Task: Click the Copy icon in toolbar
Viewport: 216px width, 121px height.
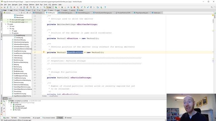Action: click(24, 7)
